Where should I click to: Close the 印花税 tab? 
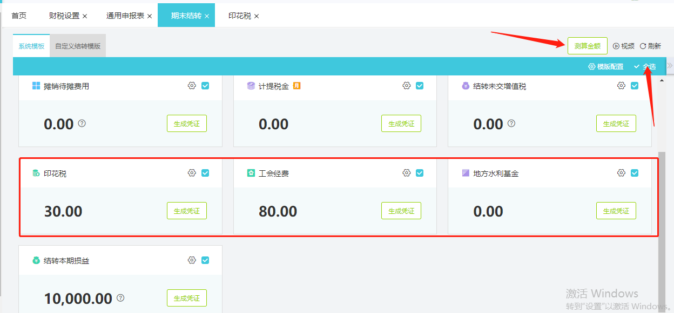[257, 16]
